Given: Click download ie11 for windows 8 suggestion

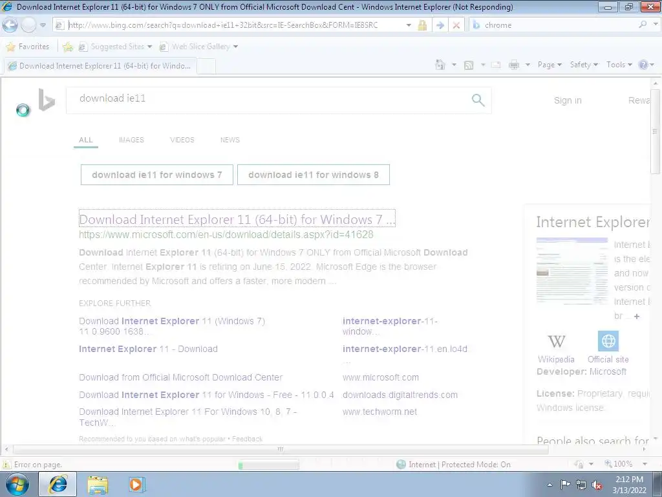Looking at the screenshot, I should click(x=314, y=175).
